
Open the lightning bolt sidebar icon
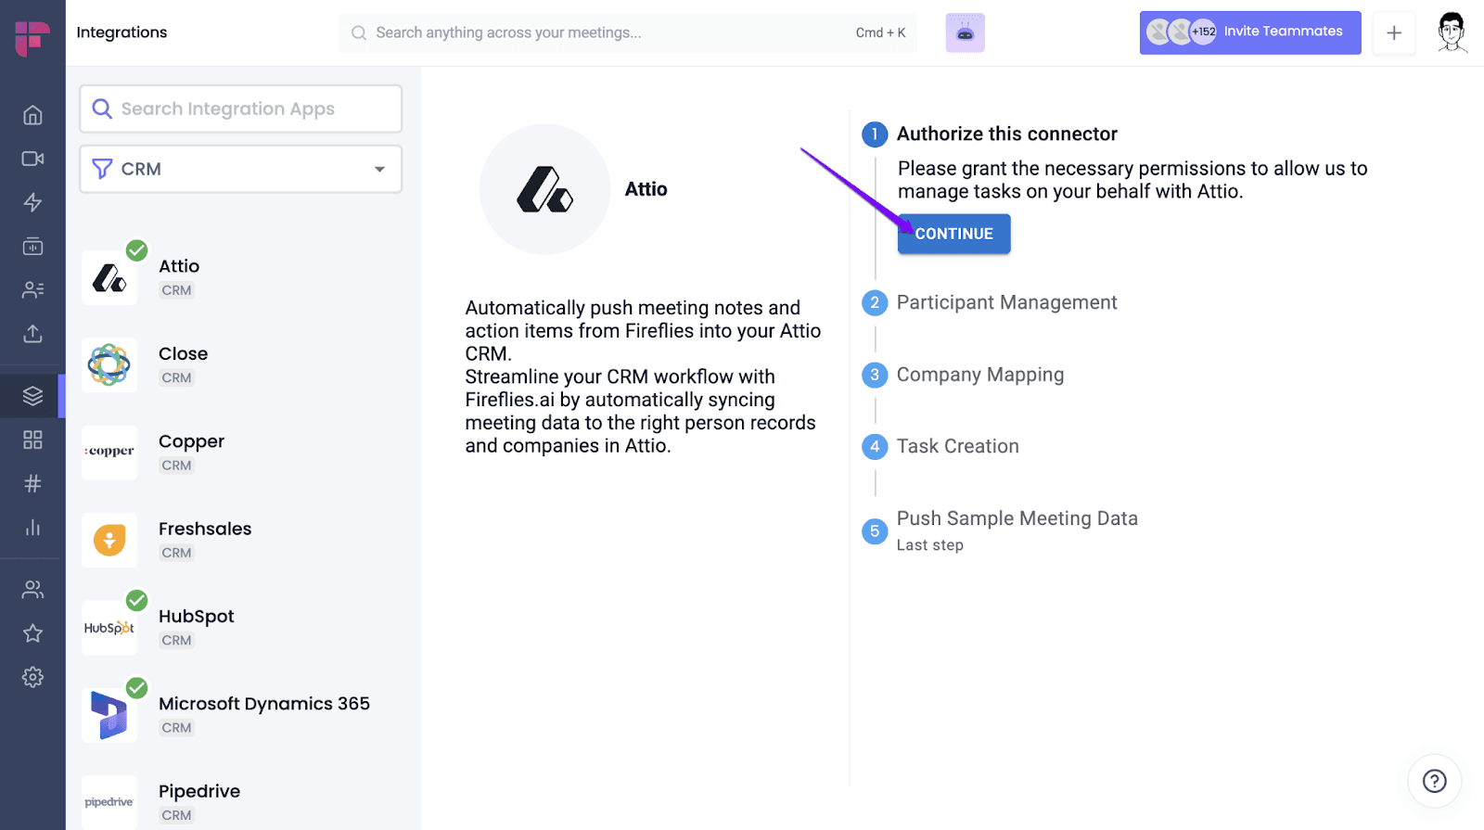tap(32, 202)
